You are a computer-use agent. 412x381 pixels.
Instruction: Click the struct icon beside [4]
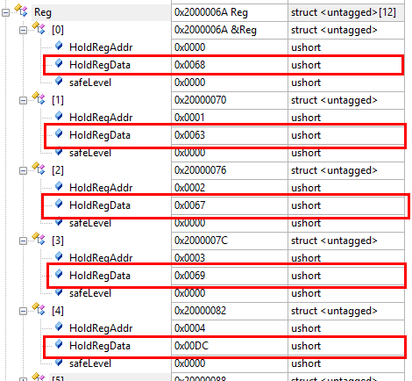pos(39,309)
